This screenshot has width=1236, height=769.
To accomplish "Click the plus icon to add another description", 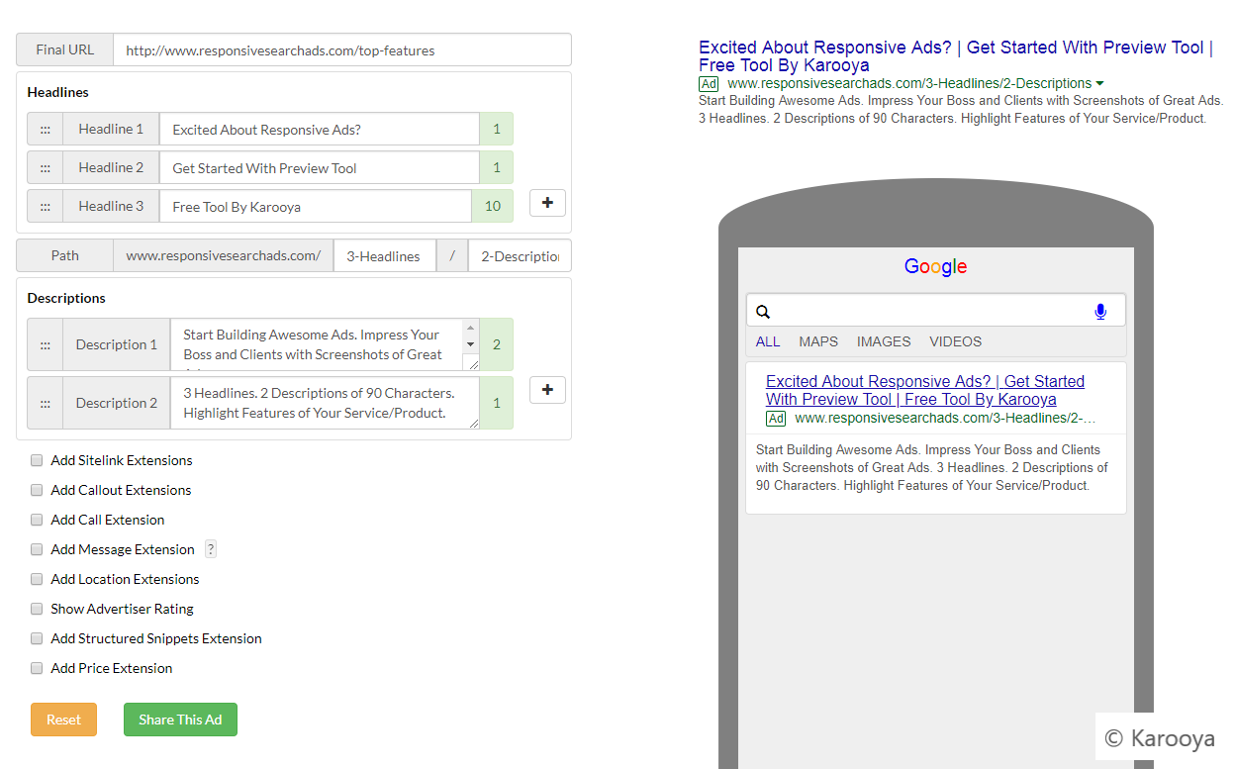I will click(547, 389).
